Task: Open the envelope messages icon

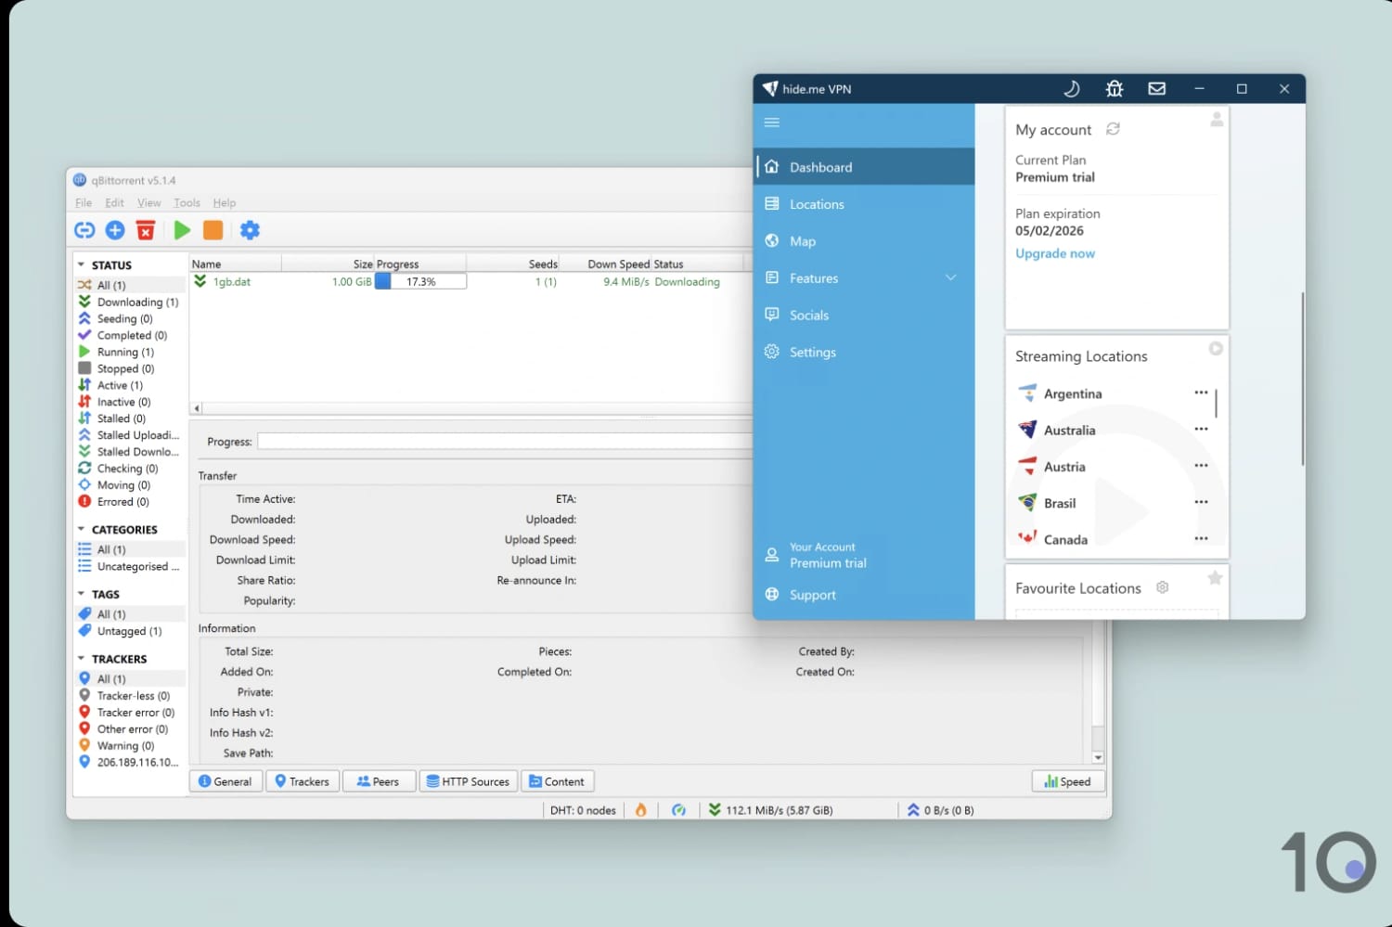Action: pyautogui.click(x=1156, y=89)
